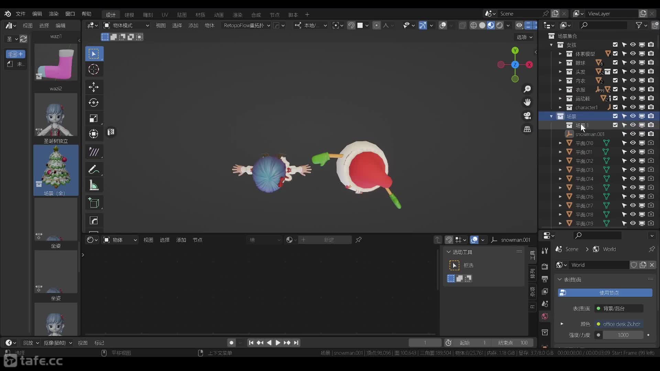660x371 pixels.
Task: Expand the 体素模型 collection
Action: point(560,54)
